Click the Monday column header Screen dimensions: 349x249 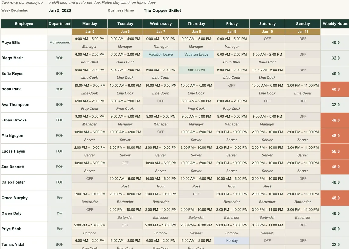click(90, 24)
